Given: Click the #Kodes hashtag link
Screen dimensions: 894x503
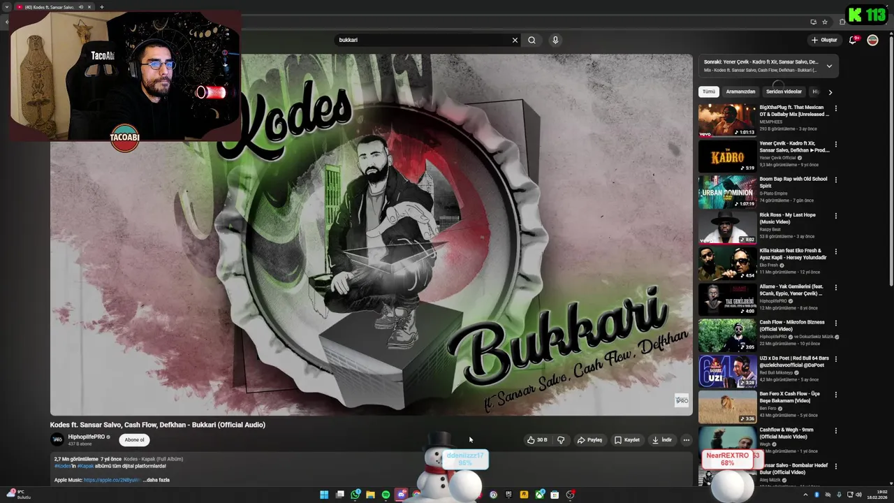Looking at the screenshot, I should tap(62, 466).
